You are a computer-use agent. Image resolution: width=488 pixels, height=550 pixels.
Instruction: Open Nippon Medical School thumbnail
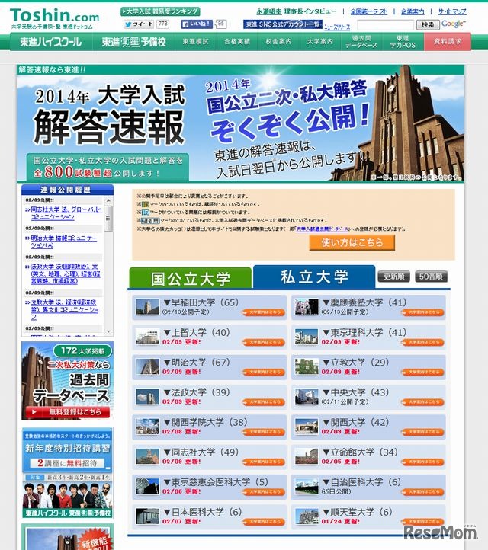pos(147,516)
